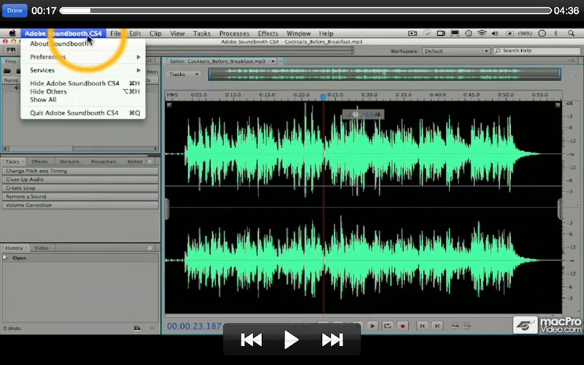Seek using the video progress bar at top
Image resolution: width=584 pixels, height=365 pixels.
(305, 10)
